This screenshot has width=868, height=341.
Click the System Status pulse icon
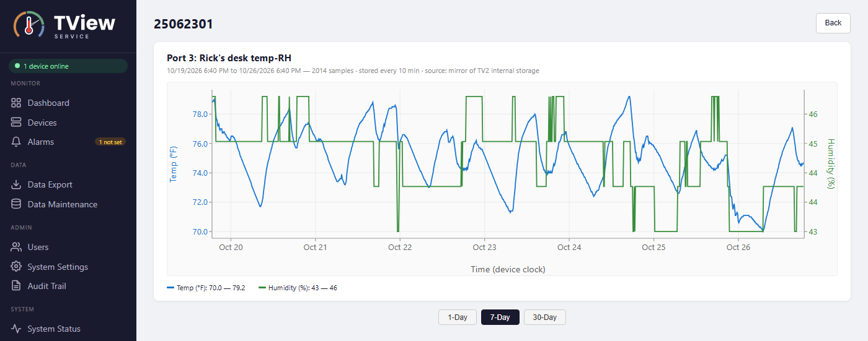(x=16, y=329)
